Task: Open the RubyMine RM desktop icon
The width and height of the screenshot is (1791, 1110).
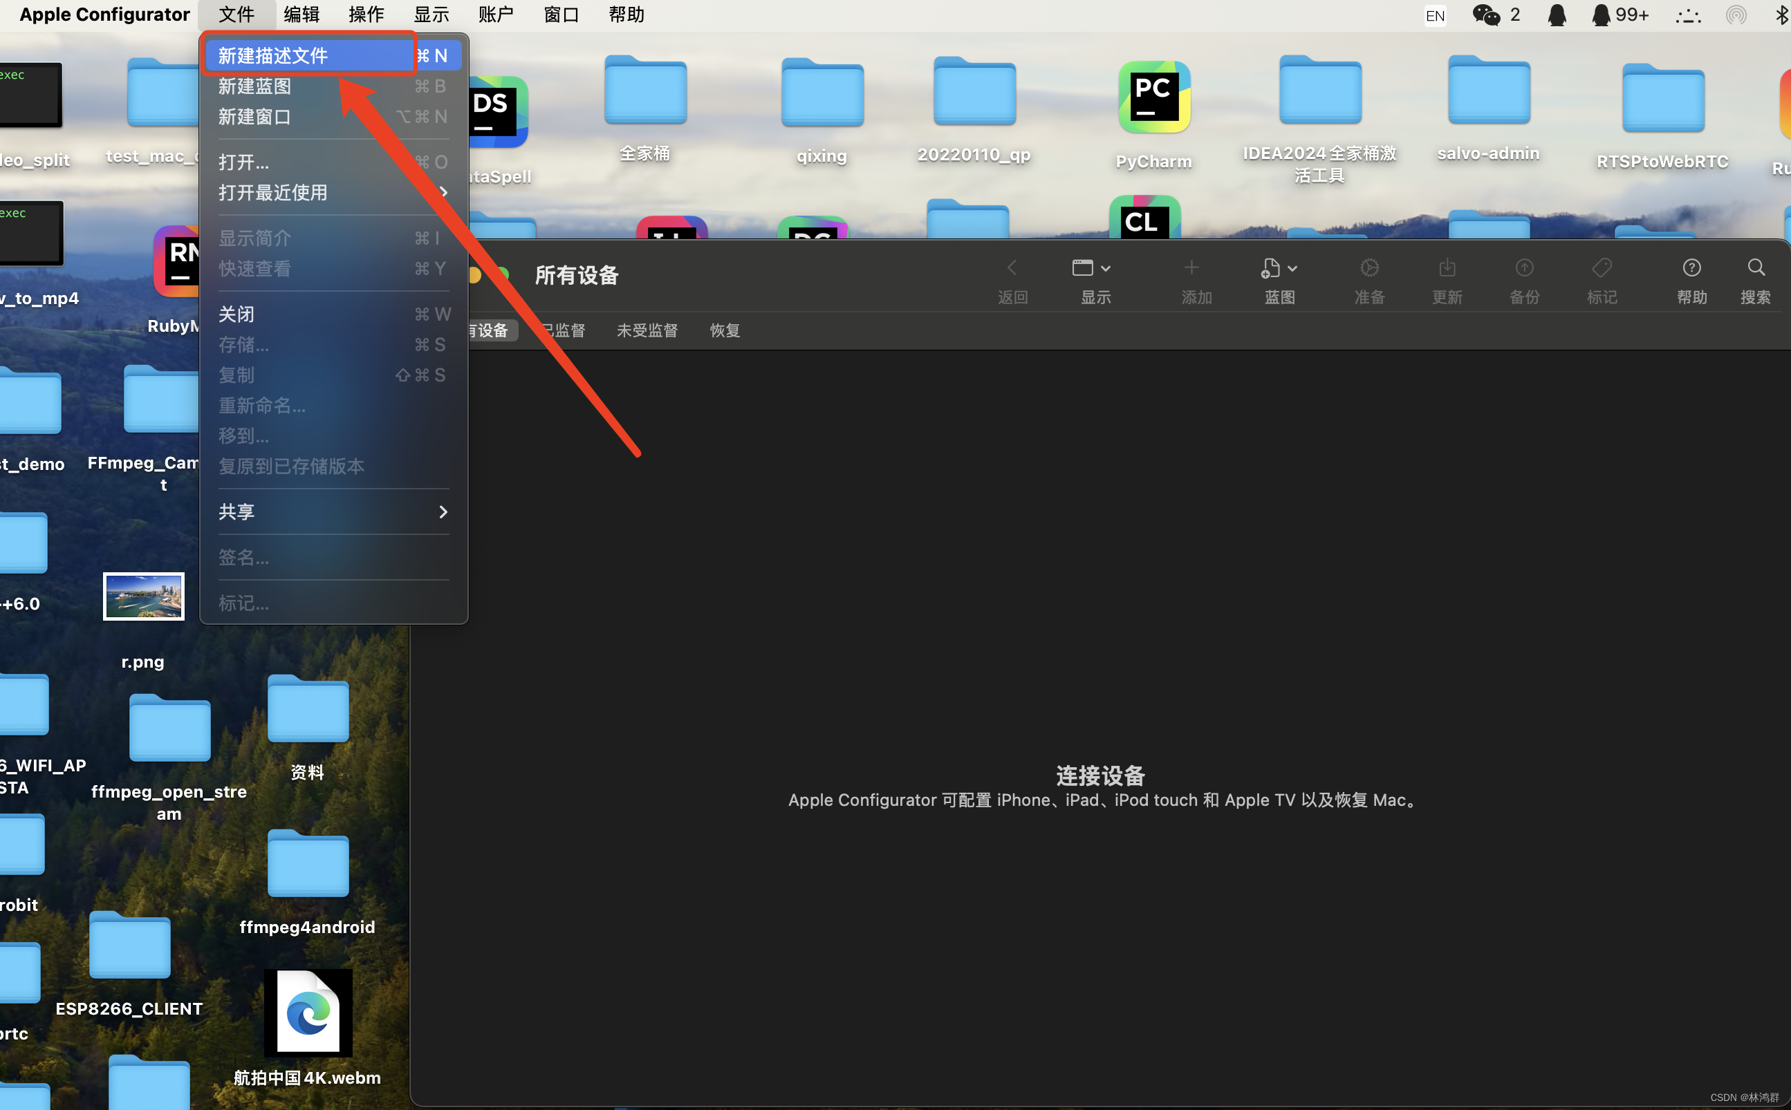Action: [177, 261]
